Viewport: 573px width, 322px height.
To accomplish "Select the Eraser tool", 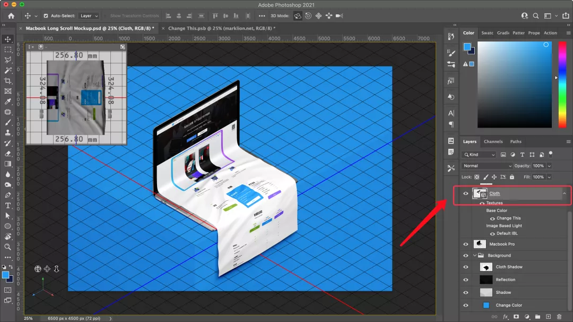I will pyautogui.click(x=8, y=154).
